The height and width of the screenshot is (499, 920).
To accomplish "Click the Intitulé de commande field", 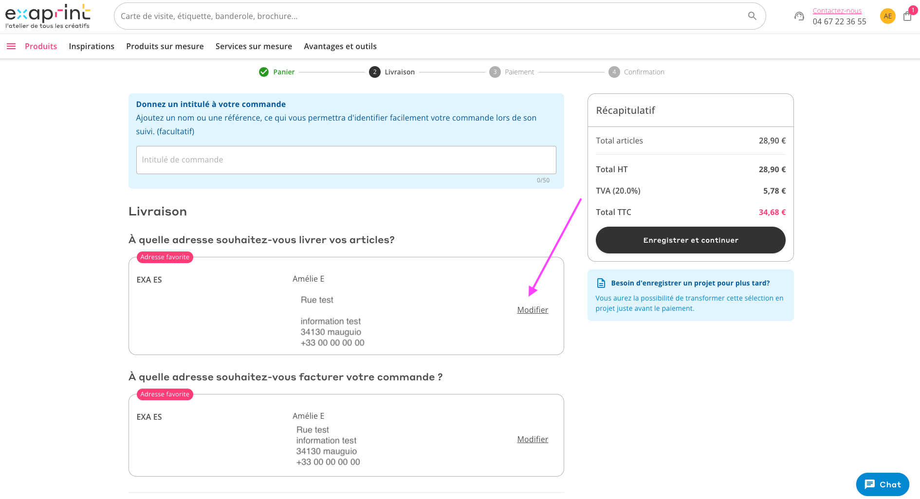I will tap(346, 160).
